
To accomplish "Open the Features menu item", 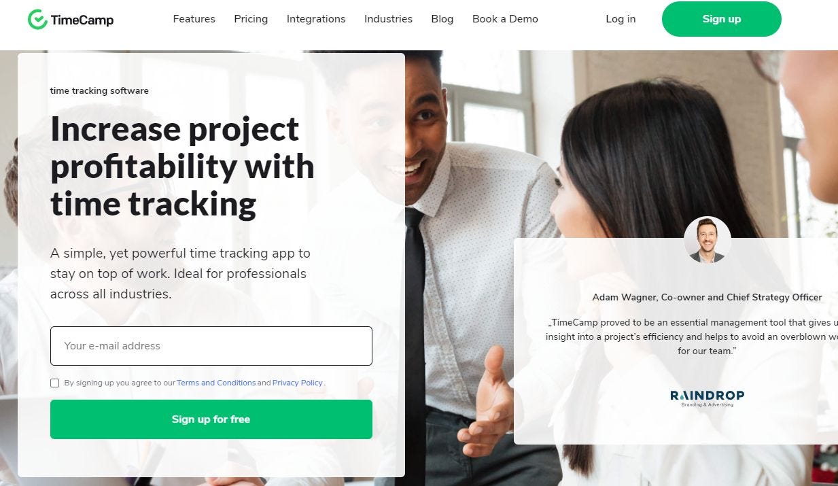I will click(x=194, y=19).
